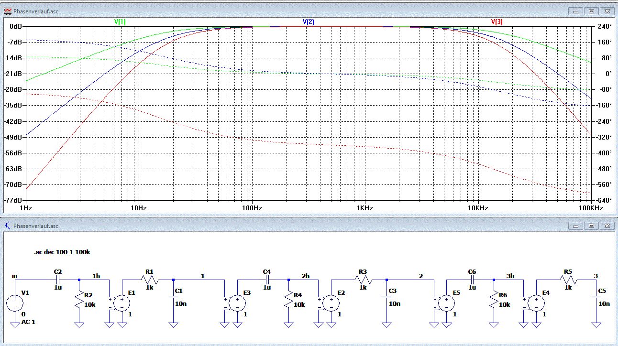
Task: Click the red V(3) trace label
Action: click(497, 22)
